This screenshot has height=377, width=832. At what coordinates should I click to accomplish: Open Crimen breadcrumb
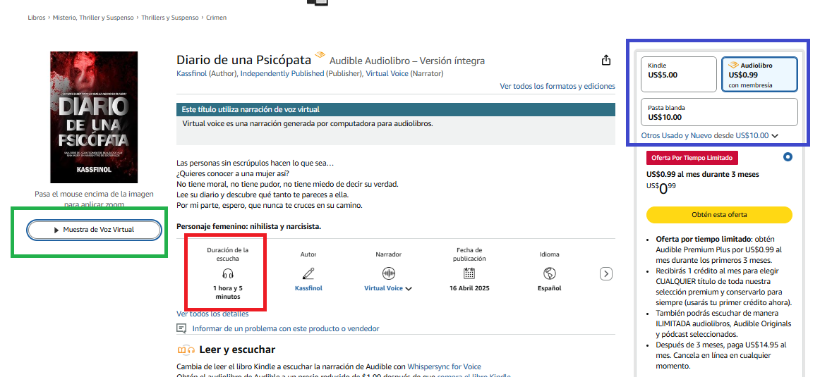tap(216, 18)
